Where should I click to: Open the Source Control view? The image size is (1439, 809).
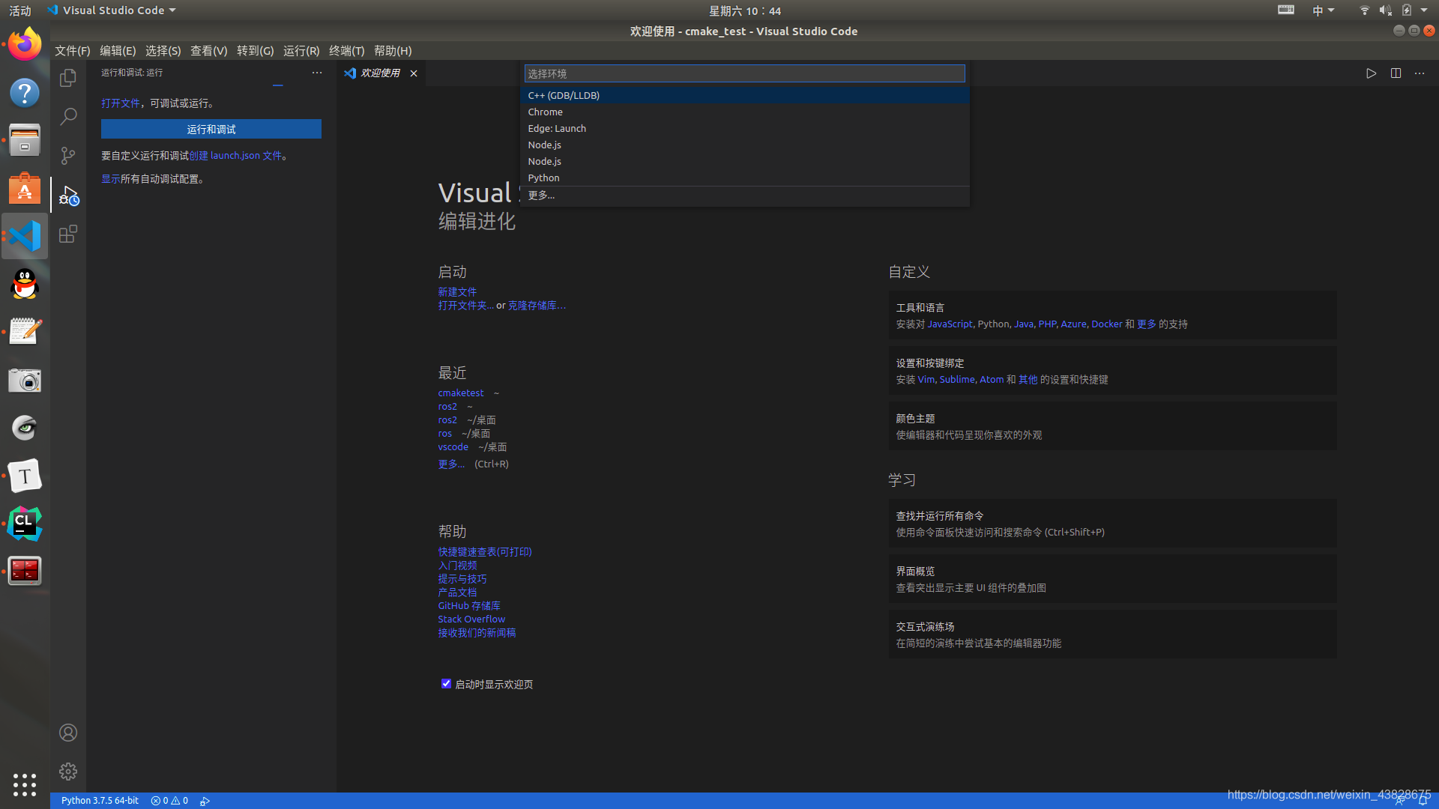68,156
